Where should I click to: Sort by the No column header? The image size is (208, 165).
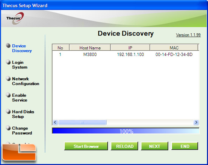61,48
